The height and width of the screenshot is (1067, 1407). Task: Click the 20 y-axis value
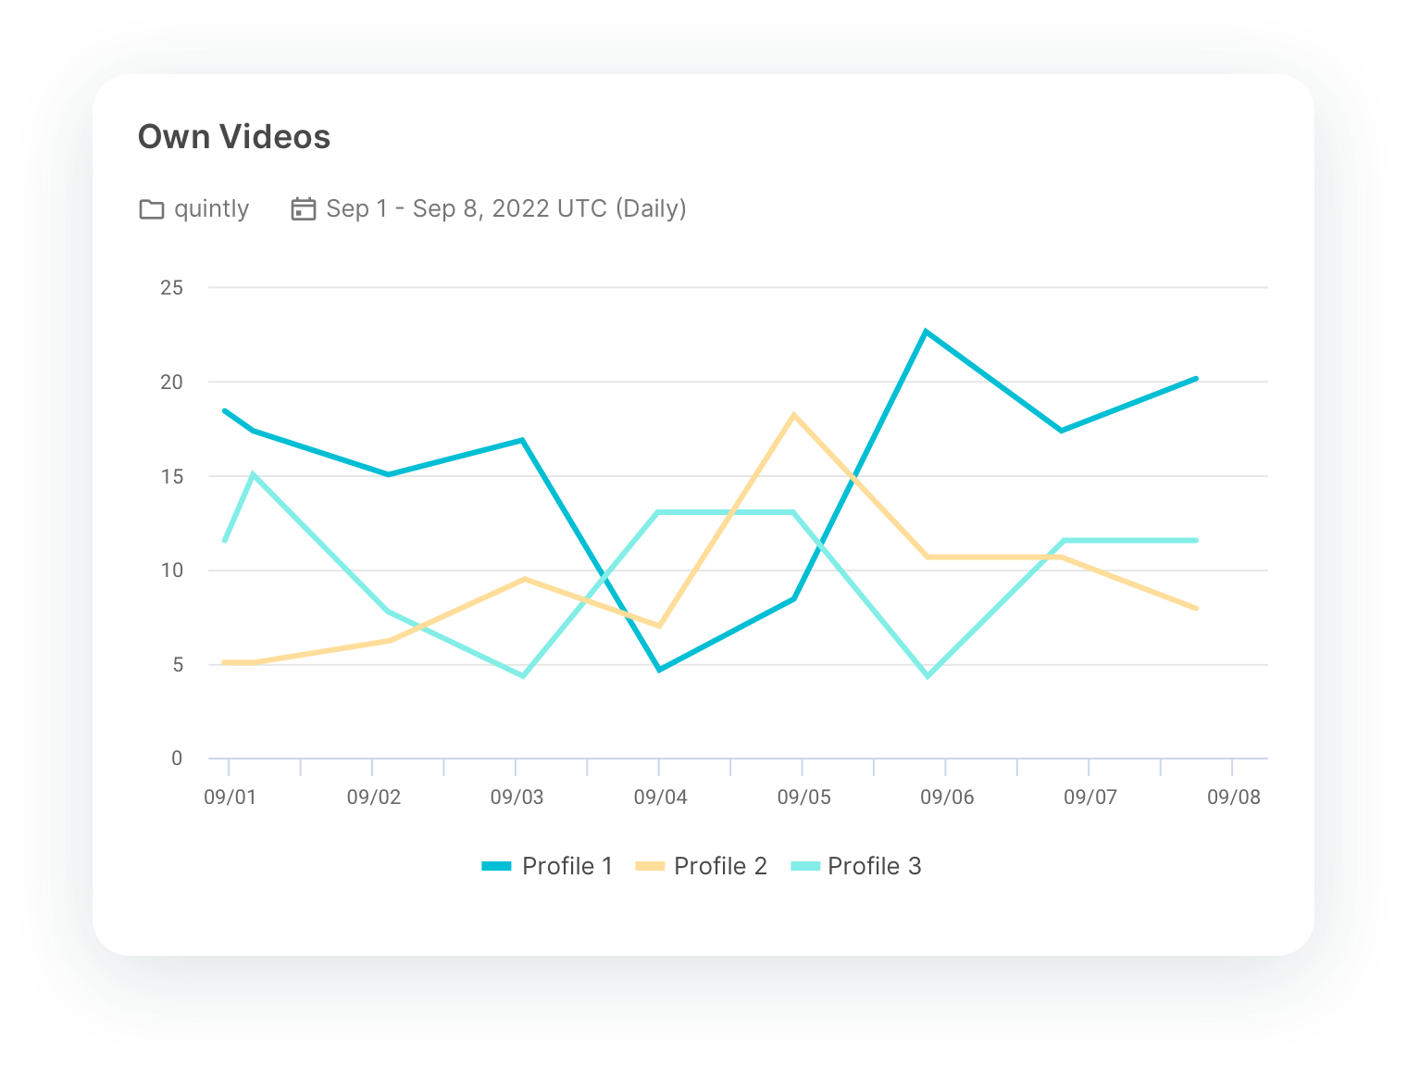(172, 383)
